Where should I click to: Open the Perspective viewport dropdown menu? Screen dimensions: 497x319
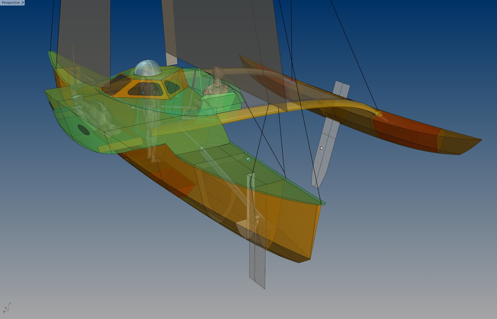tap(23, 2)
